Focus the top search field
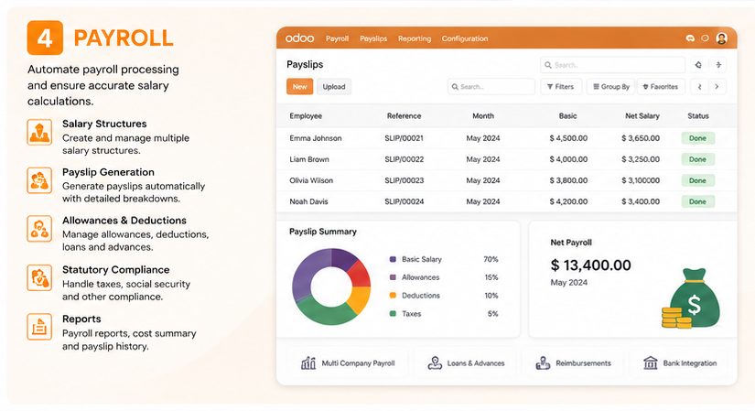Screen dimensions: 755x411 pyautogui.click(x=612, y=65)
